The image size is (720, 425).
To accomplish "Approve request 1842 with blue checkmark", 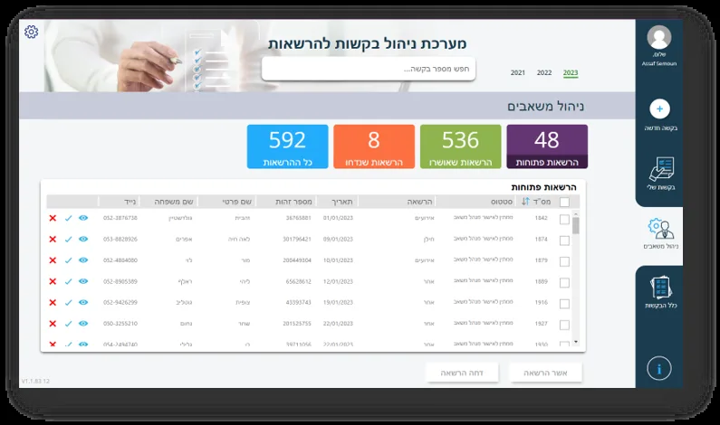I will (x=69, y=218).
